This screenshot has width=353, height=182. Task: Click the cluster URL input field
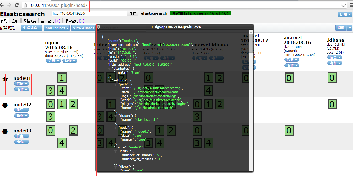[89, 13]
